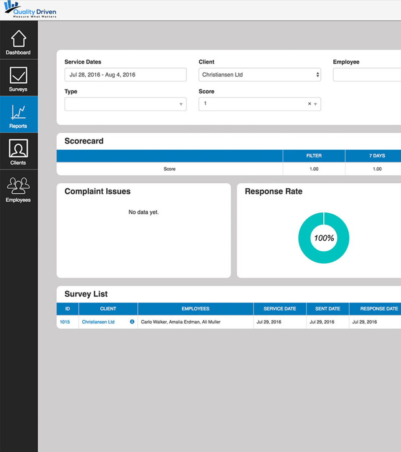Click inside the Employee filter field
This screenshot has height=452, width=401.
pos(372,74)
